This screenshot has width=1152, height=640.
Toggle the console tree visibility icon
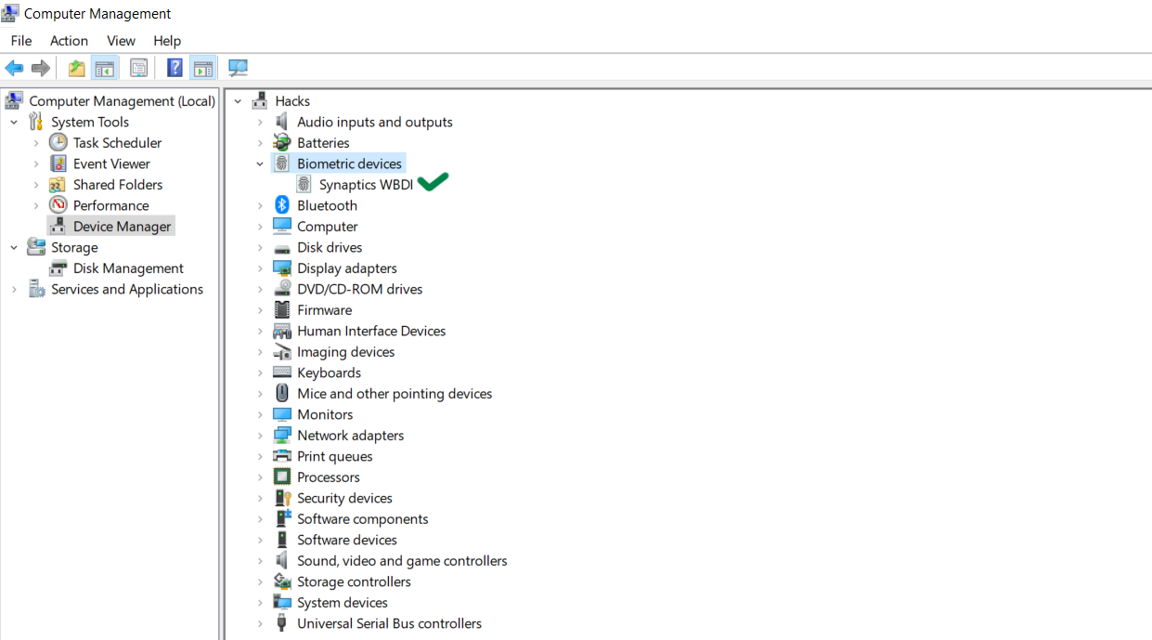[x=105, y=67]
